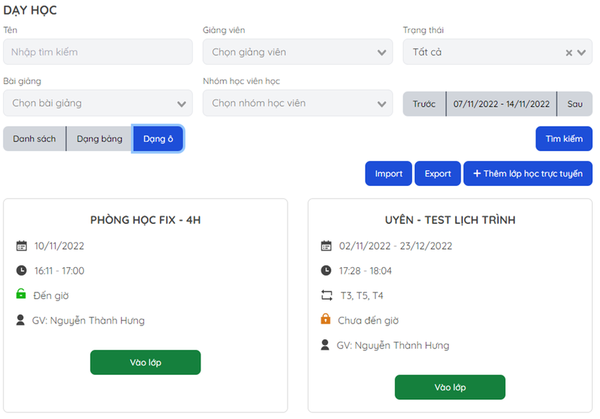Go to next week with Sau
The width and height of the screenshot is (600, 419).
coord(575,104)
